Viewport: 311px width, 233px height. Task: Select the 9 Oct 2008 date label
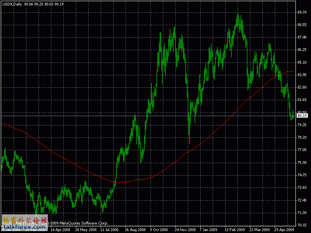tap(159, 230)
